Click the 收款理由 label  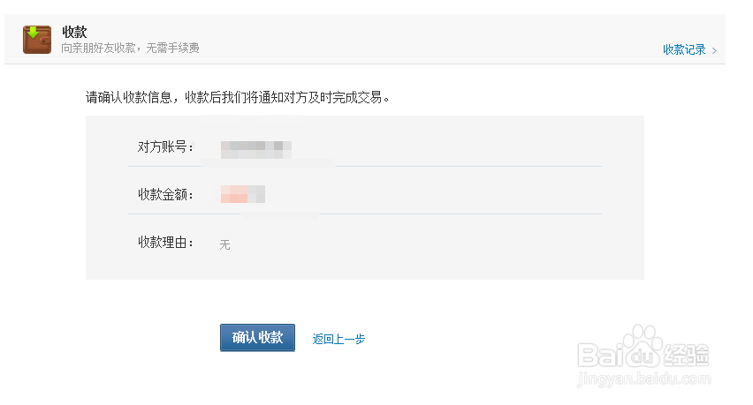165,242
